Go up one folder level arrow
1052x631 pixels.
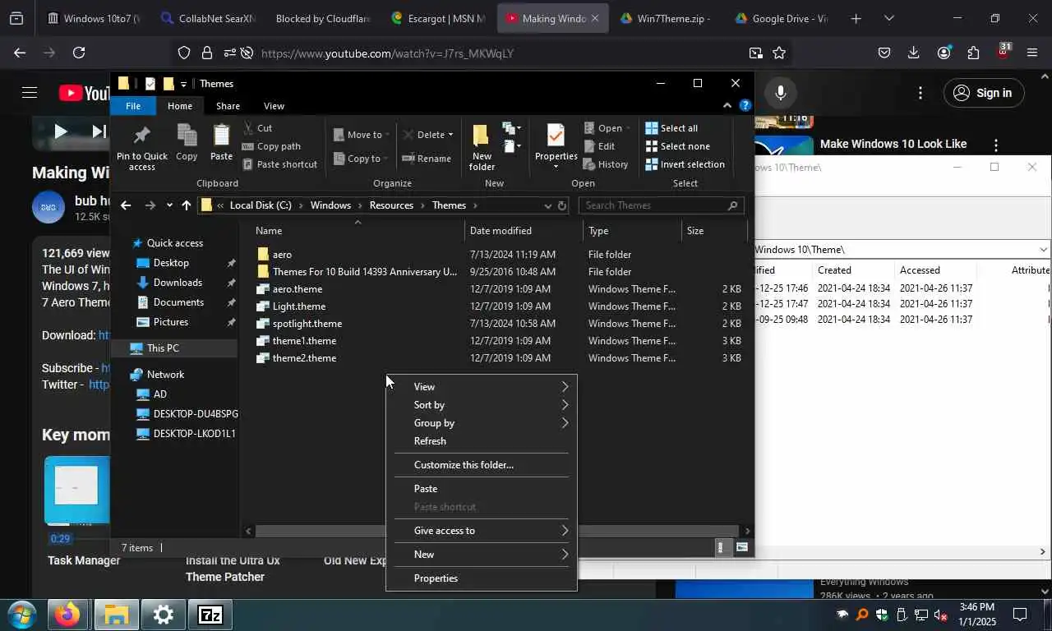pos(187,205)
